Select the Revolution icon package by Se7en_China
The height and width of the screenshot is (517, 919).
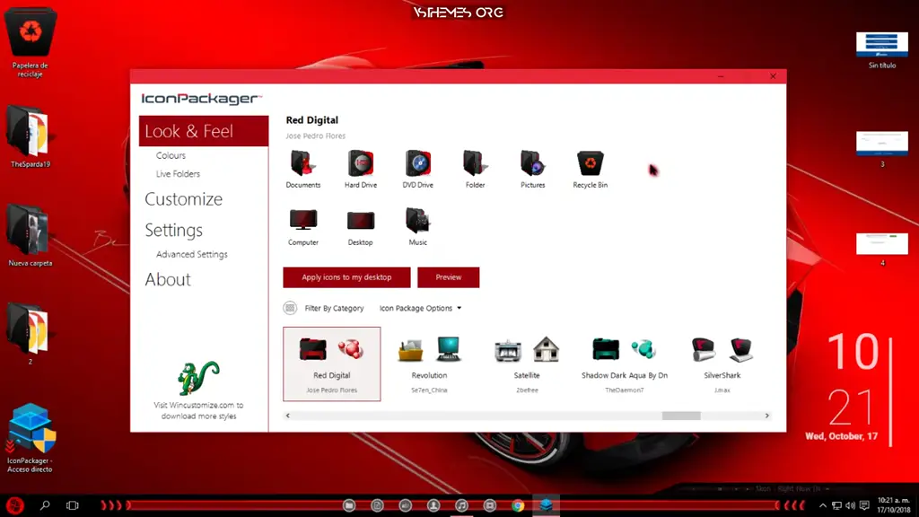pos(430,357)
